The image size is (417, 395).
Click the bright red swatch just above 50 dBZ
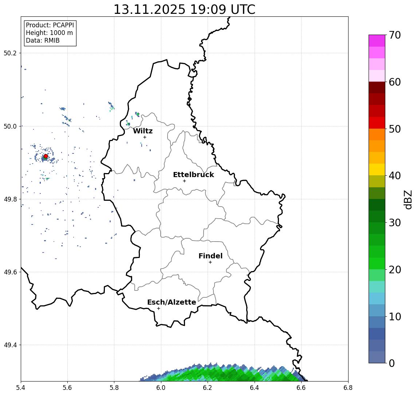click(x=377, y=123)
